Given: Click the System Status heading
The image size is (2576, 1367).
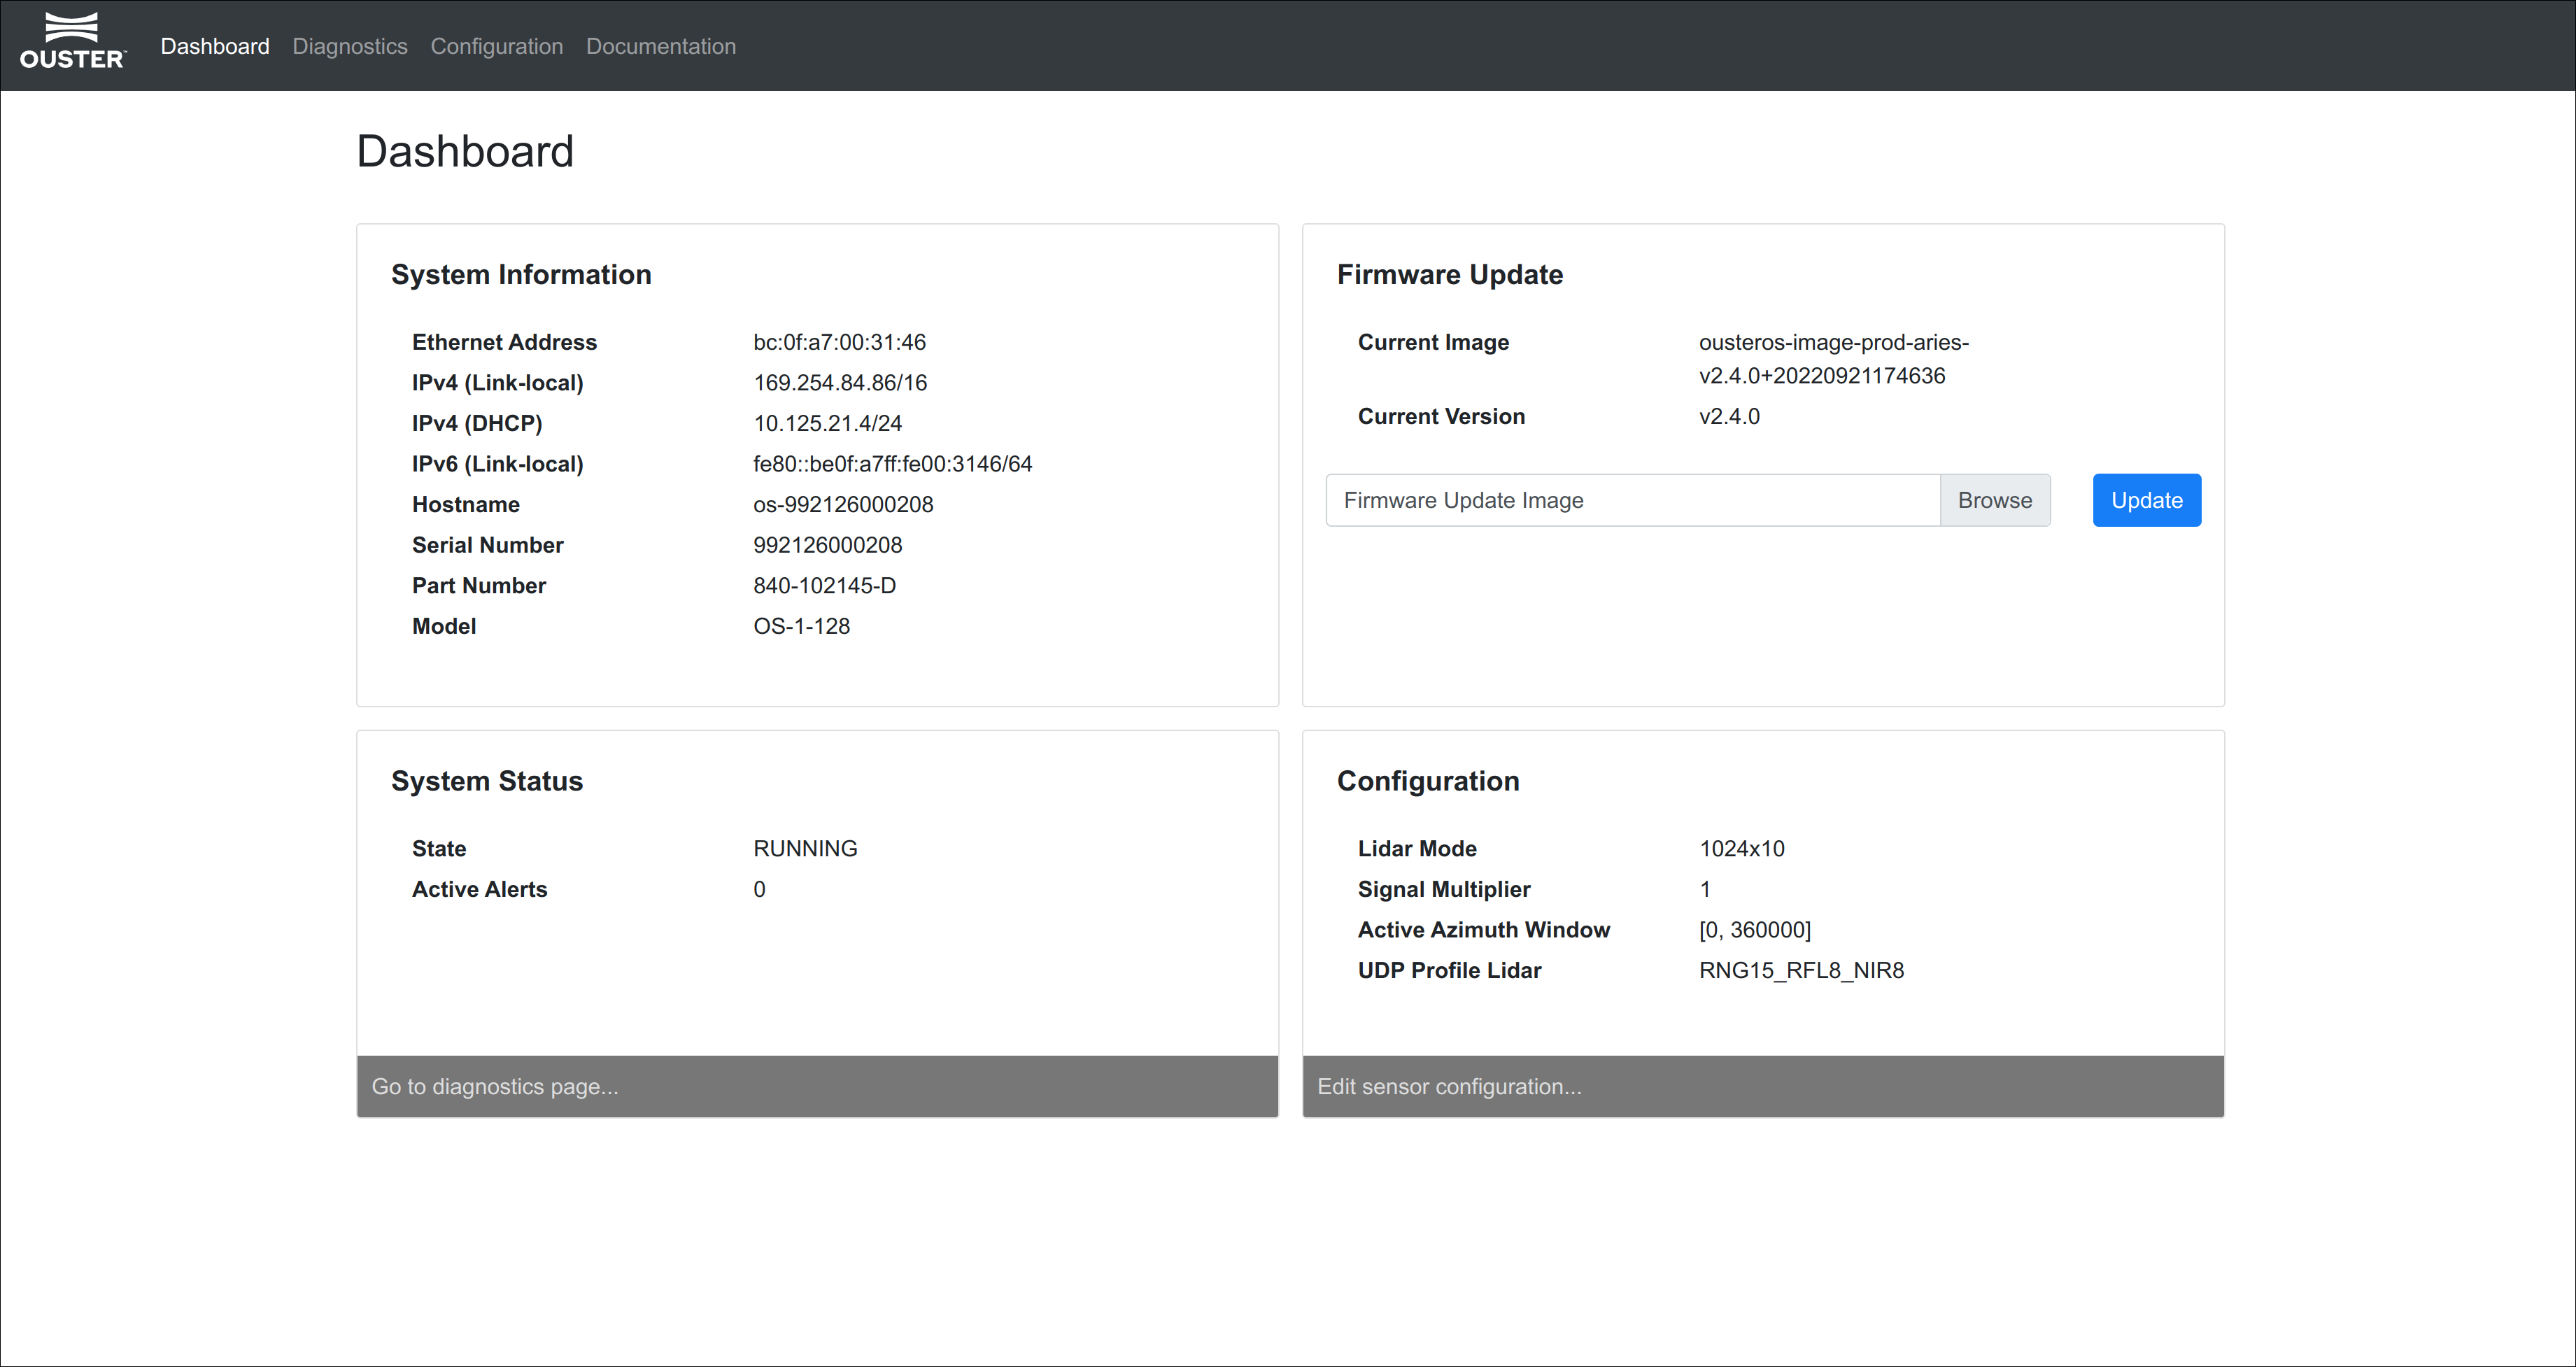Looking at the screenshot, I should point(487,781).
